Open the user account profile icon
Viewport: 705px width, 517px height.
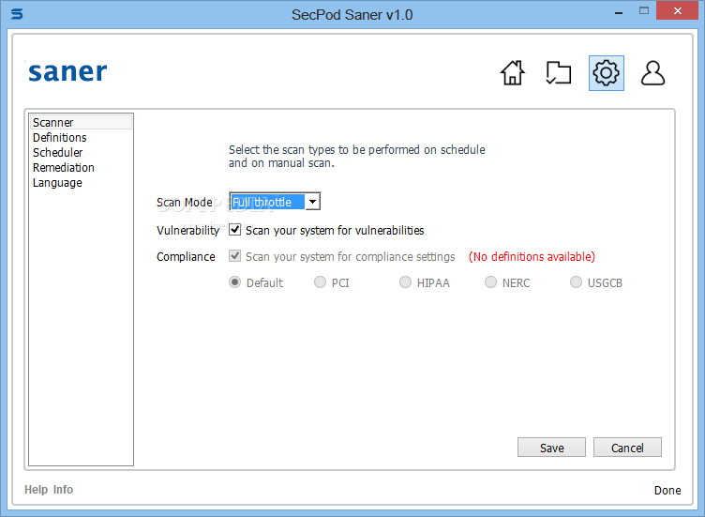652,73
